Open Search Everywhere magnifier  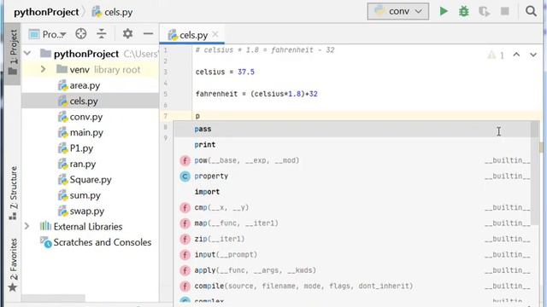pos(531,11)
